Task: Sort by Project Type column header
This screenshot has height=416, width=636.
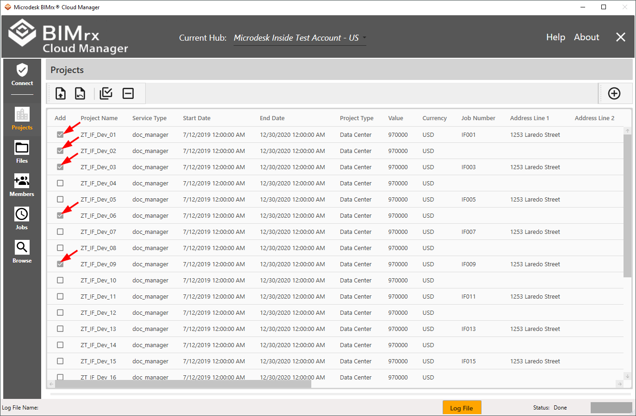Action: point(357,118)
